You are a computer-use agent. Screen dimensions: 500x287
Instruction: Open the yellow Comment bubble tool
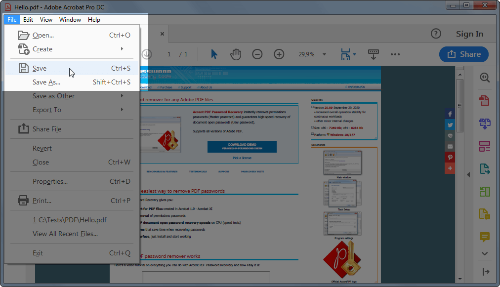(485, 237)
